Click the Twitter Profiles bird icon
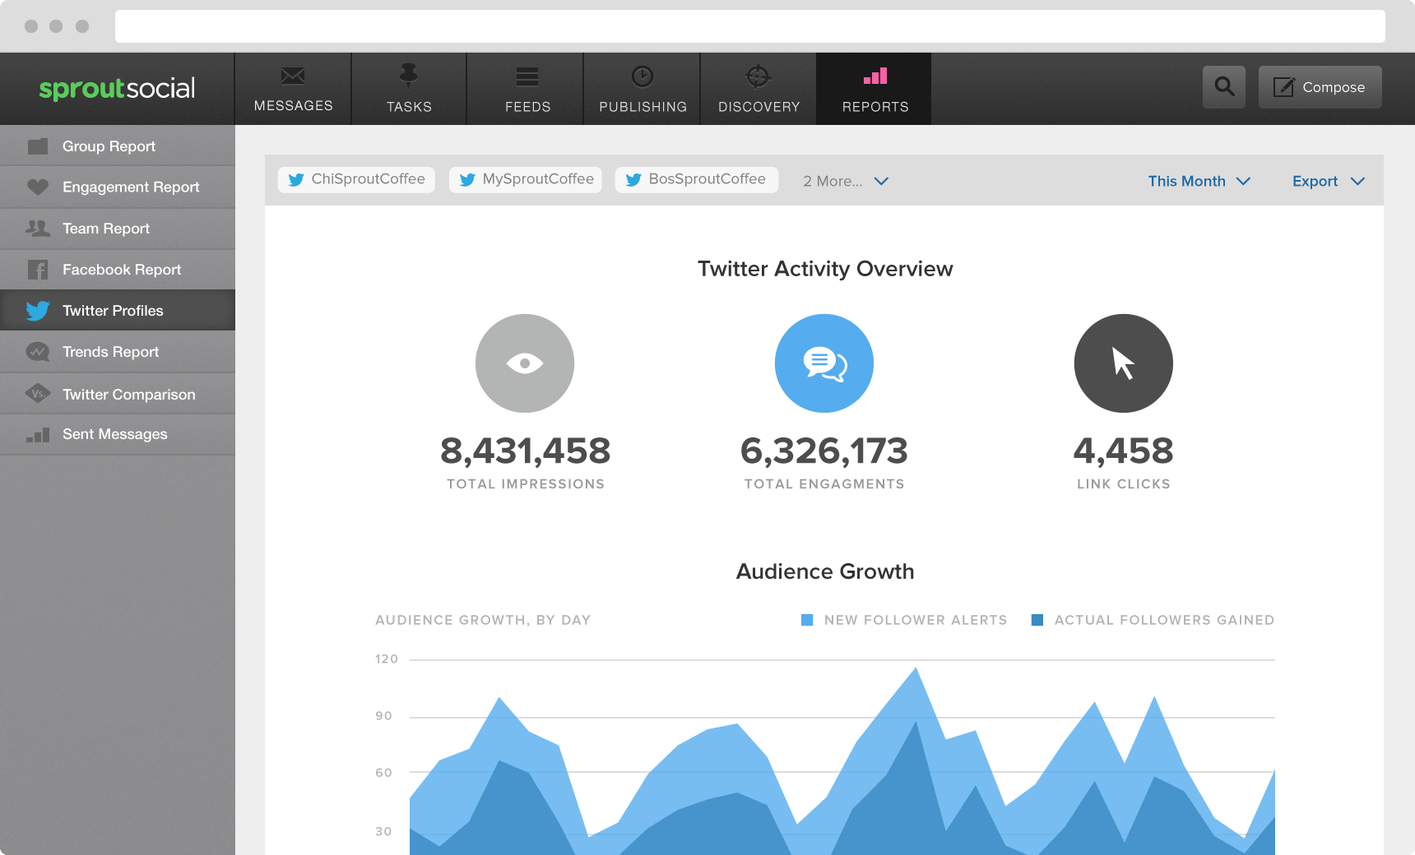Viewport: 1415px width, 855px height. click(37, 311)
